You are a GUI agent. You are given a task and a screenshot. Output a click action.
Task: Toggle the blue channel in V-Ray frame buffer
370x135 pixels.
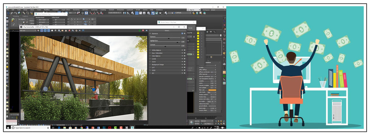pyautogui.click(x=49, y=30)
